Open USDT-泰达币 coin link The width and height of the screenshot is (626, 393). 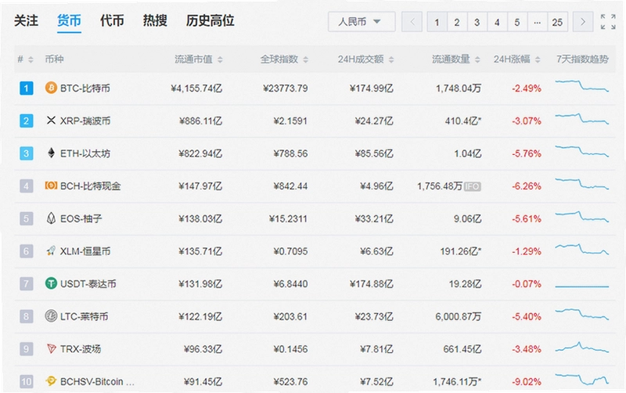88,283
